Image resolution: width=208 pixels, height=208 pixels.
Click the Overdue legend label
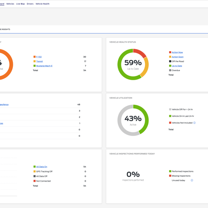(176, 70)
